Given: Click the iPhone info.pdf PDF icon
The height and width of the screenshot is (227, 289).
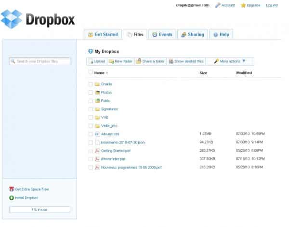Looking at the screenshot, I should pos(97,159).
